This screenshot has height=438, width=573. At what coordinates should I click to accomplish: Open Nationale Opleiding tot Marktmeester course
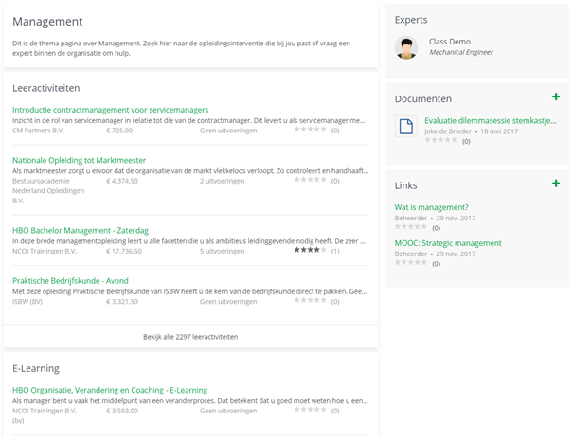[79, 160]
